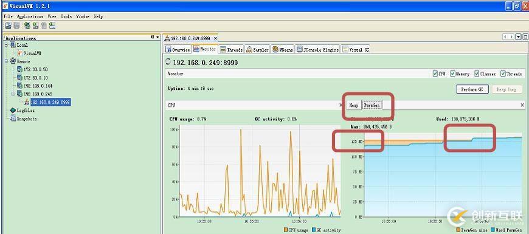Click the Add Remote Host toolbar icon
Image resolution: width=529 pixels, height=234 pixels.
pyautogui.click(x=35, y=26)
